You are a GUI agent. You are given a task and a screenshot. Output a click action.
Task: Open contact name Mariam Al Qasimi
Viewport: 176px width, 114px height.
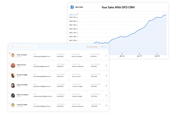tap(23, 95)
